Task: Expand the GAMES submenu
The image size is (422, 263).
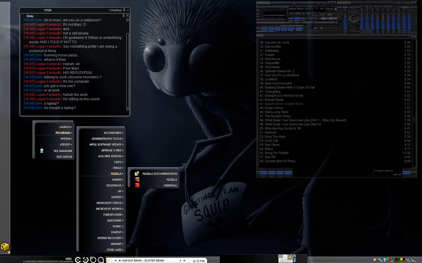Action: 117,179
